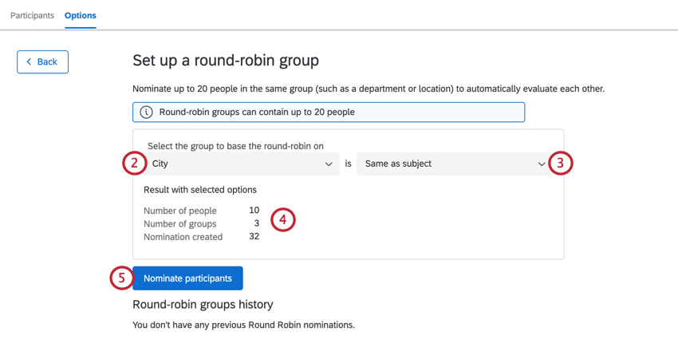678x339 pixels.
Task: Switch to the Participants tab
Action: [32, 15]
